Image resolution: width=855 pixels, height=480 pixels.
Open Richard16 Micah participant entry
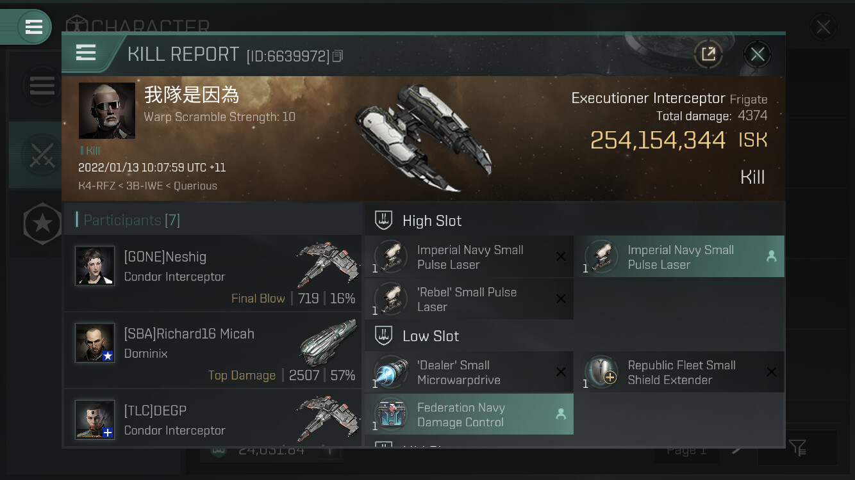[213, 351]
